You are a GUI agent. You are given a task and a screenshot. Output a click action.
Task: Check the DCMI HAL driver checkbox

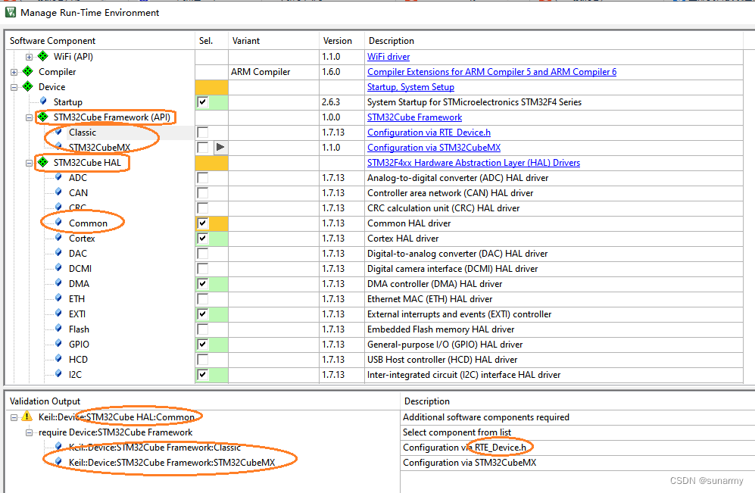click(x=203, y=269)
